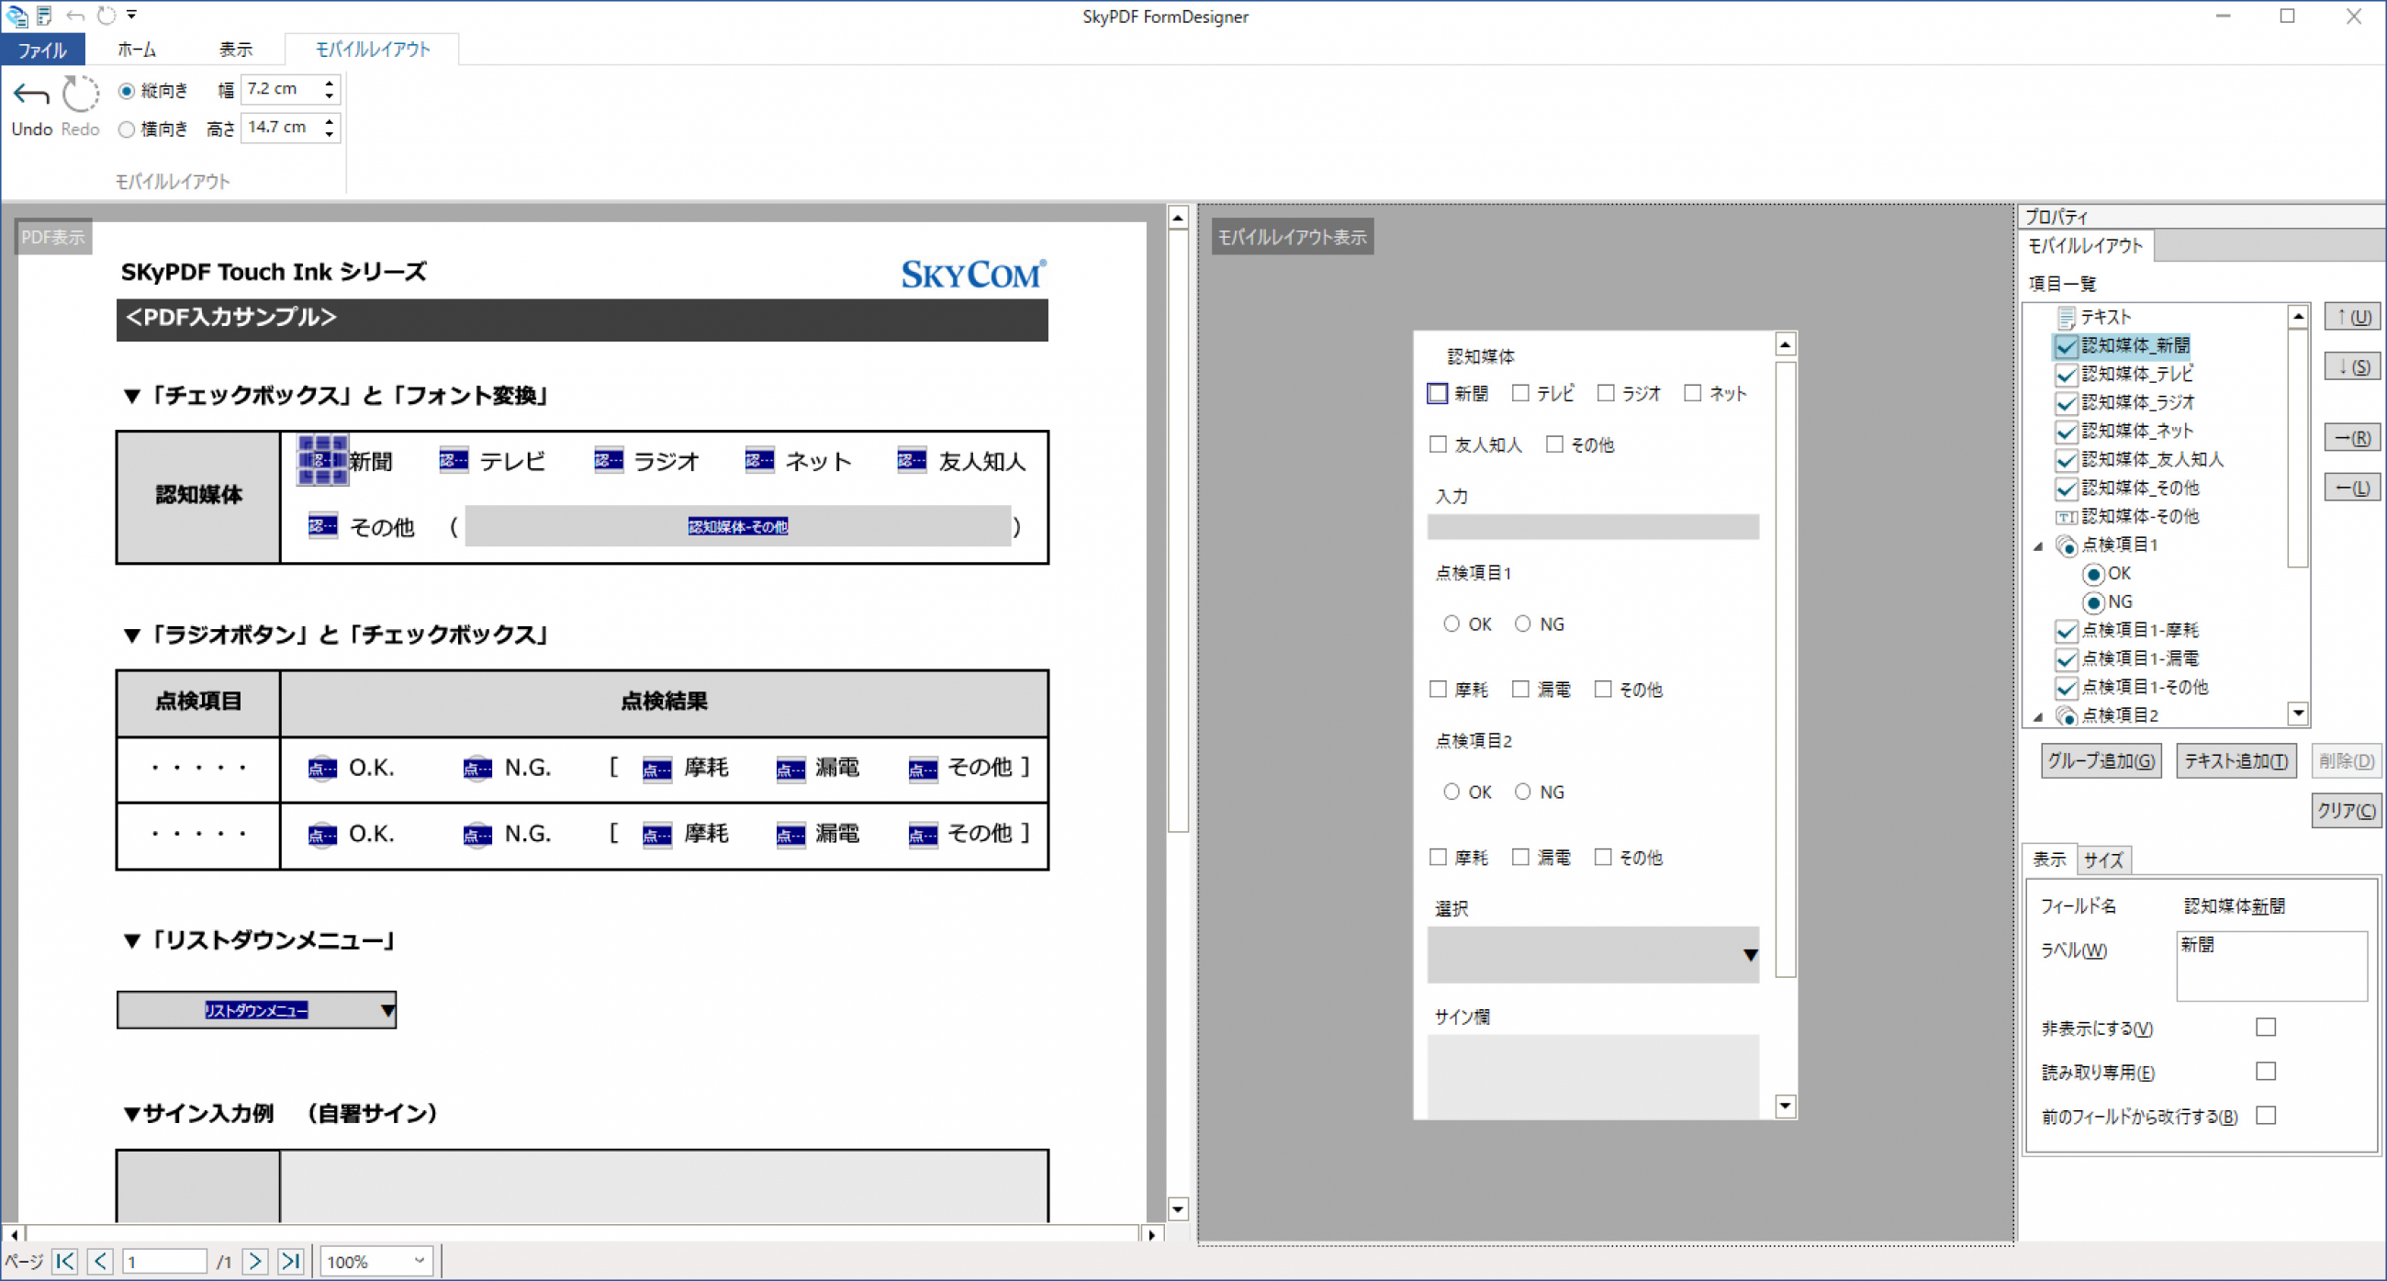Image resolution: width=2387 pixels, height=1281 pixels.
Task: Jump to last page navigation icon
Action: click(291, 1261)
